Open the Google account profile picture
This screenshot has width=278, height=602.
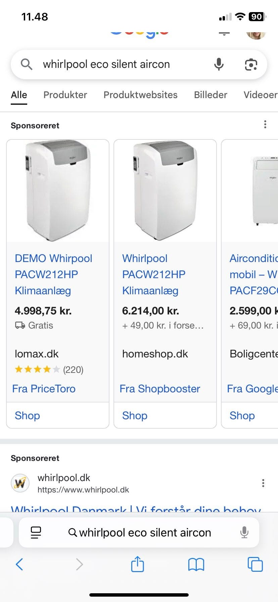[x=256, y=34]
